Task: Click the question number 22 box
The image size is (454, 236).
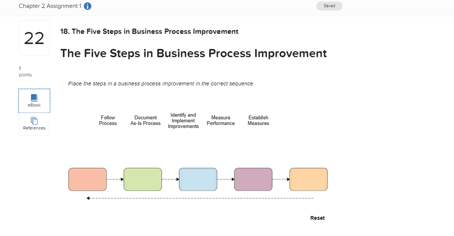Action: coord(34,38)
